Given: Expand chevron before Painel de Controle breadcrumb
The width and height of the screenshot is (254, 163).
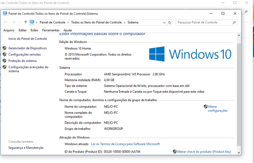Looking at the screenshot, I should click(x=36, y=22).
